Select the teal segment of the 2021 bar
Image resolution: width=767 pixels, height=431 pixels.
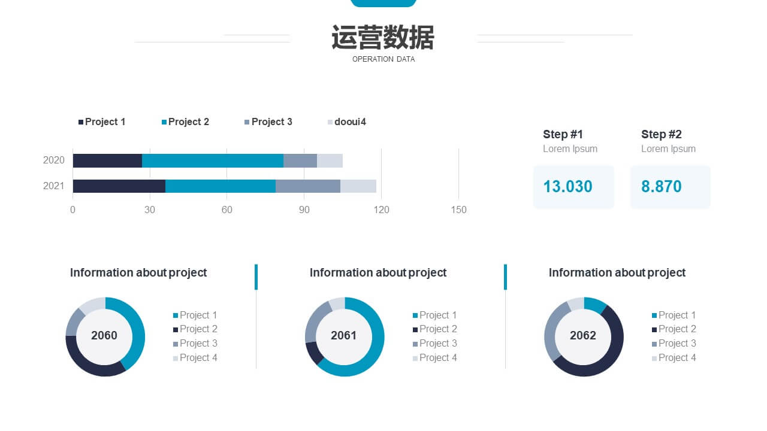[221, 186]
